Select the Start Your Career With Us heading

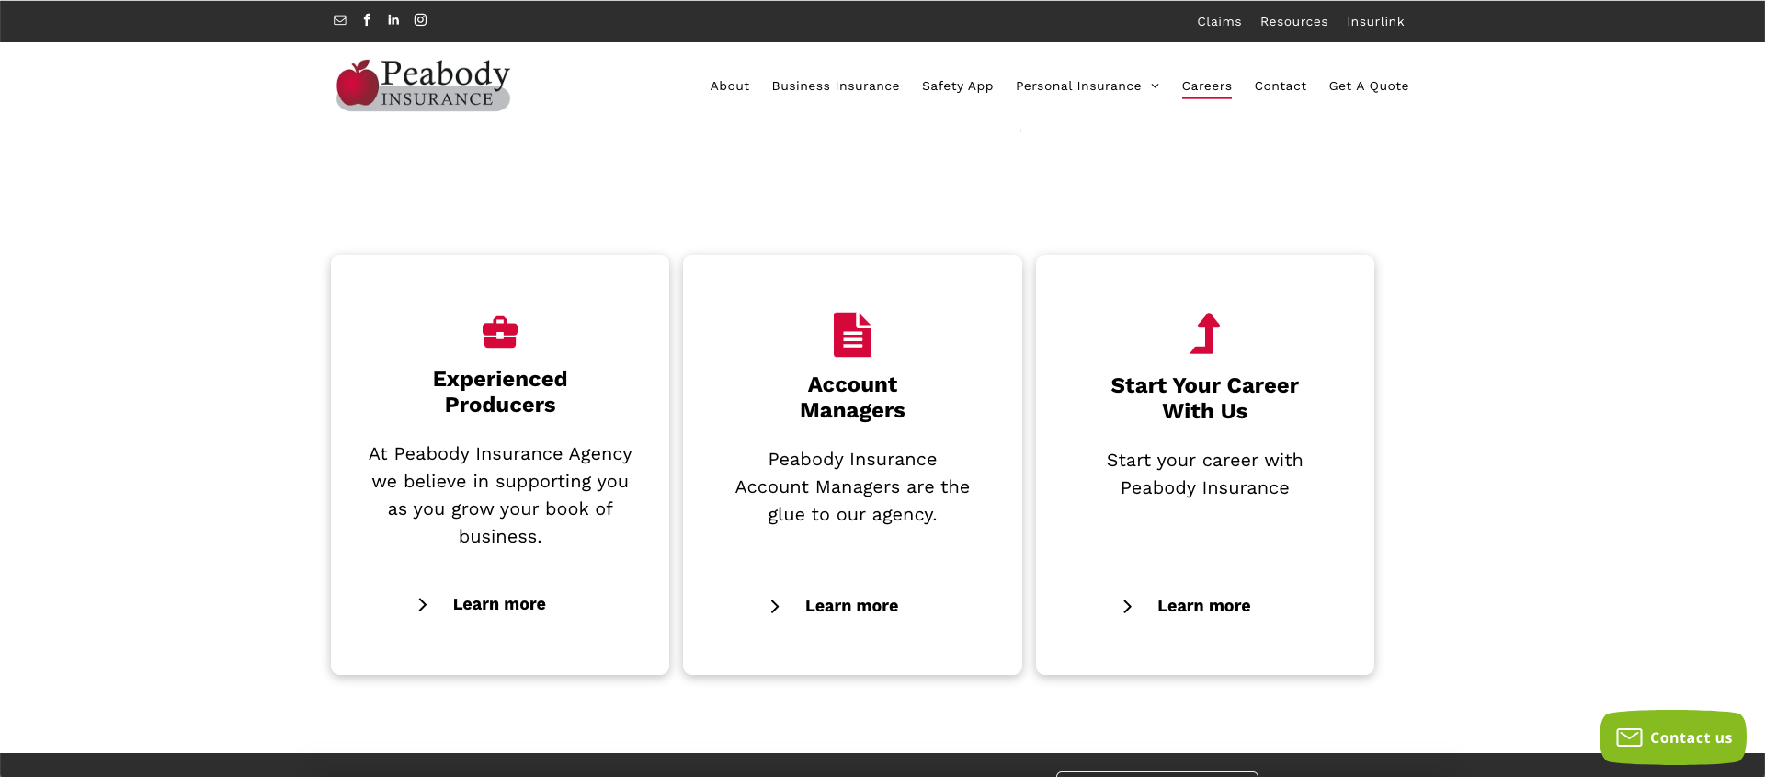(x=1205, y=398)
